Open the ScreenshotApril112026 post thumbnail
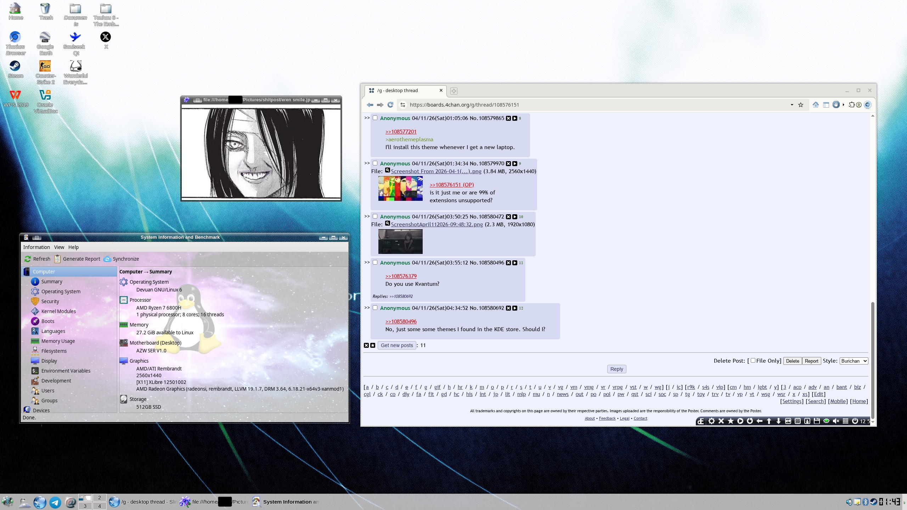This screenshot has height=510, width=907. pos(400,242)
